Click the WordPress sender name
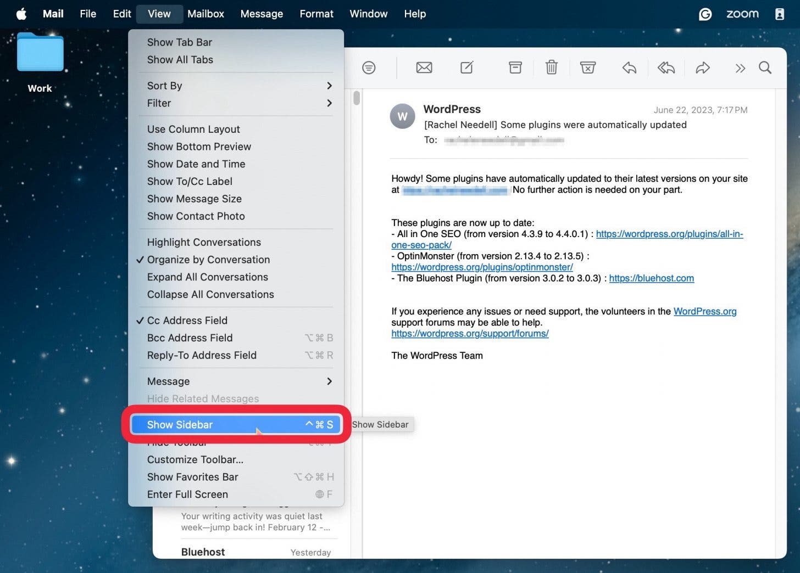Image resolution: width=800 pixels, height=573 pixels. tap(452, 109)
